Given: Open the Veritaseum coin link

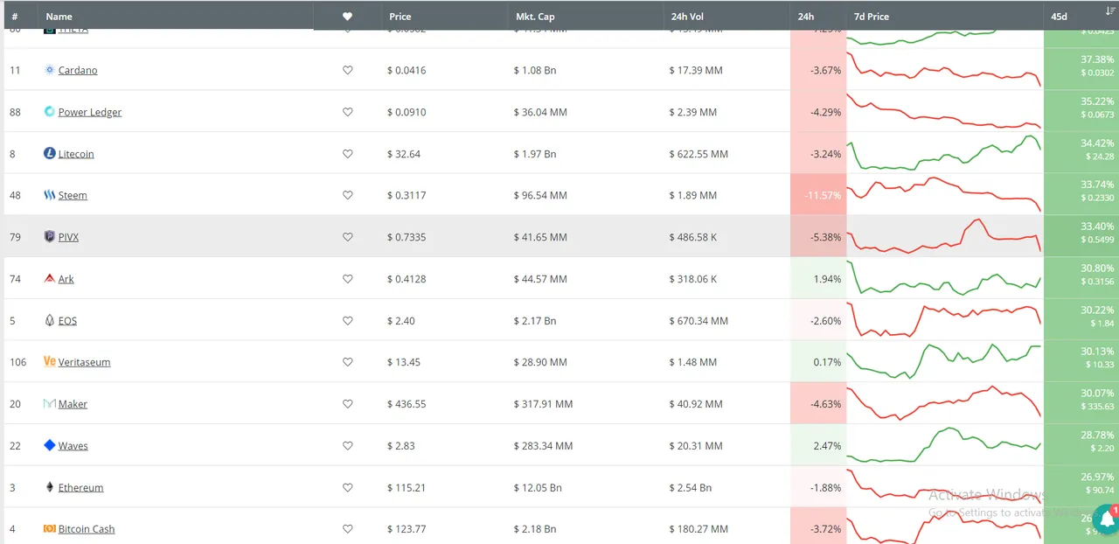Looking at the screenshot, I should 84,362.
